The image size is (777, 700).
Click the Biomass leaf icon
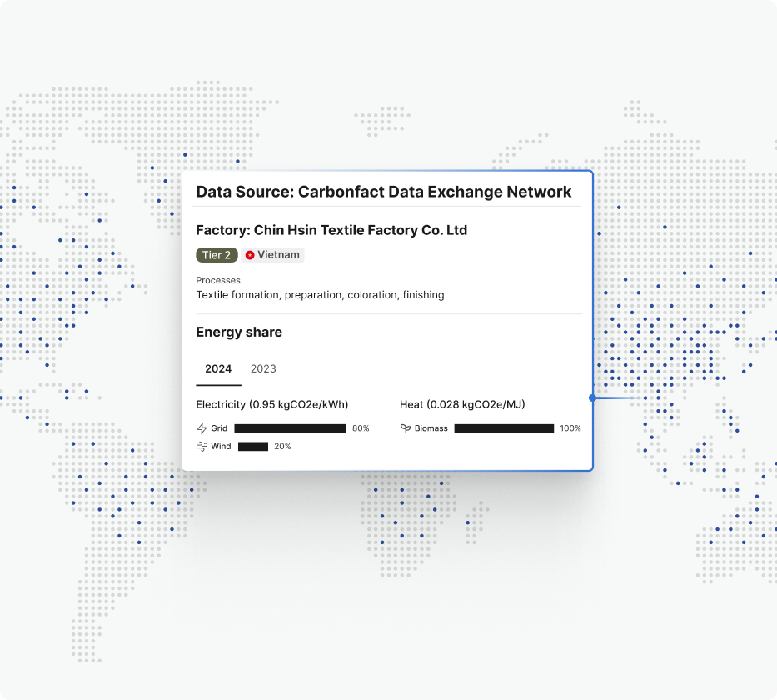point(406,428)
